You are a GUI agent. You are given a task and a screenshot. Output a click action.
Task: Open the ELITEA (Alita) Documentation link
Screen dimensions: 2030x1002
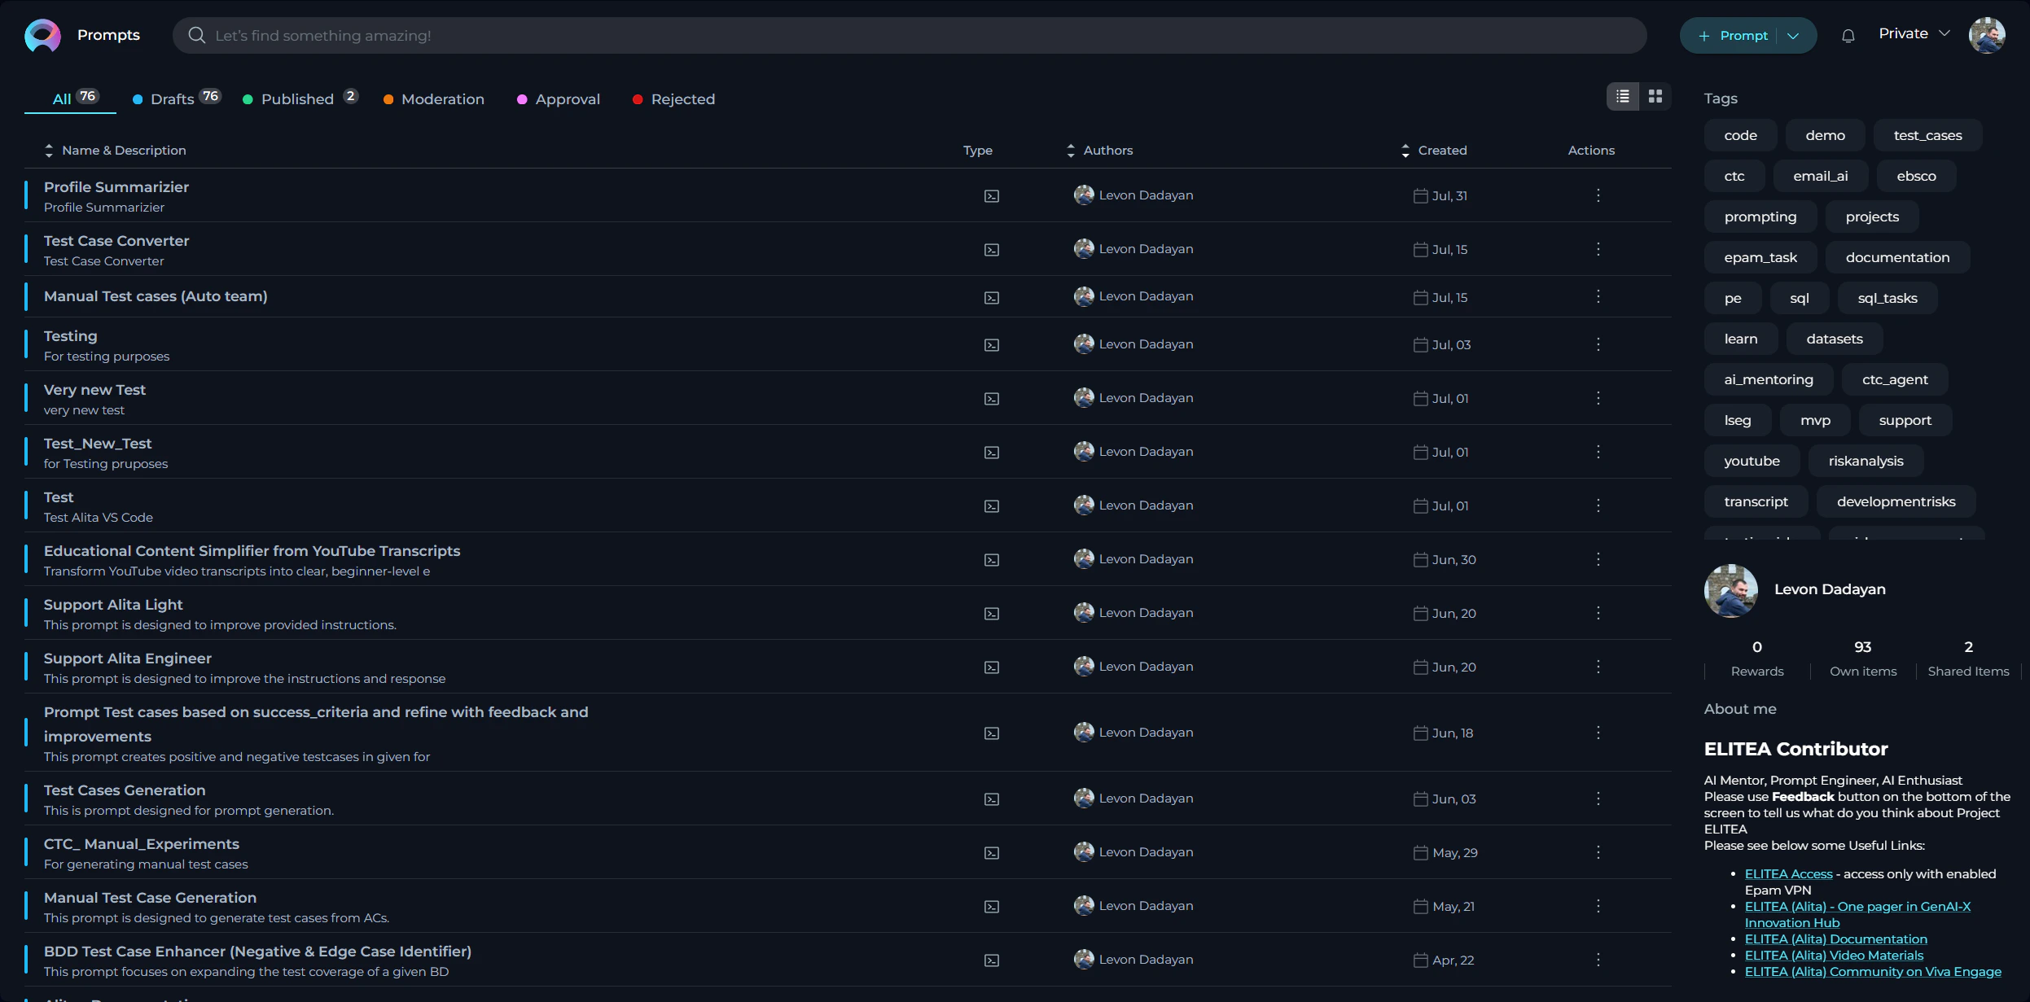(x=1835, y=939)
